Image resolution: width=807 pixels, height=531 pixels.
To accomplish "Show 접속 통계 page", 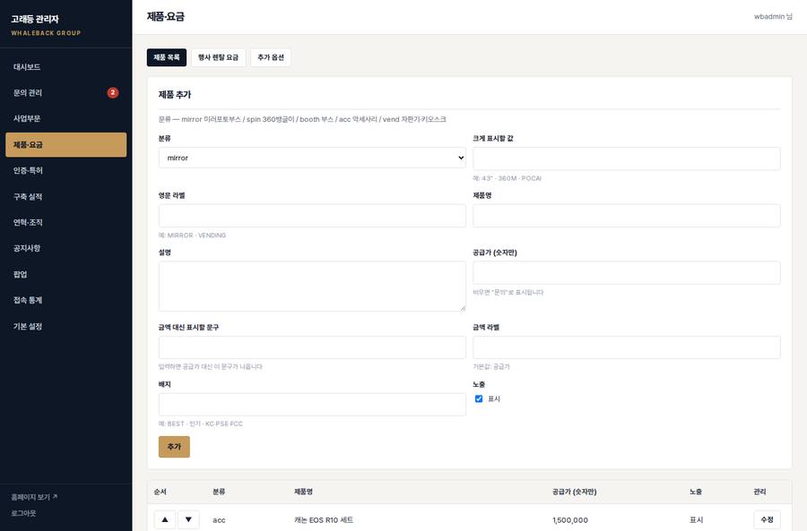I will tap(65, 300).
